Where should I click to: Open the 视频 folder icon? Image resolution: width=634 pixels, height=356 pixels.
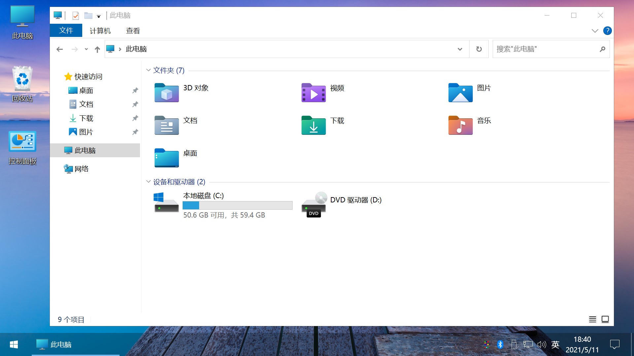(313, 93)
